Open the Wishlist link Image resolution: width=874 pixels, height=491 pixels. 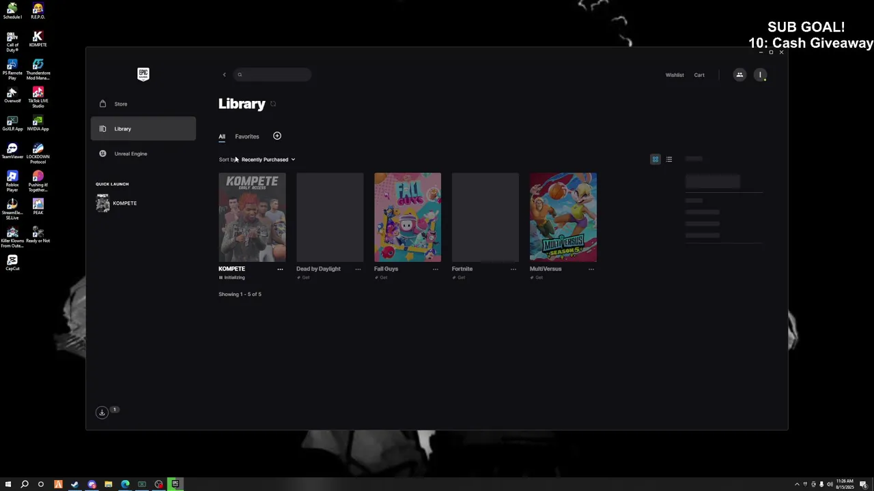[675, 75]
